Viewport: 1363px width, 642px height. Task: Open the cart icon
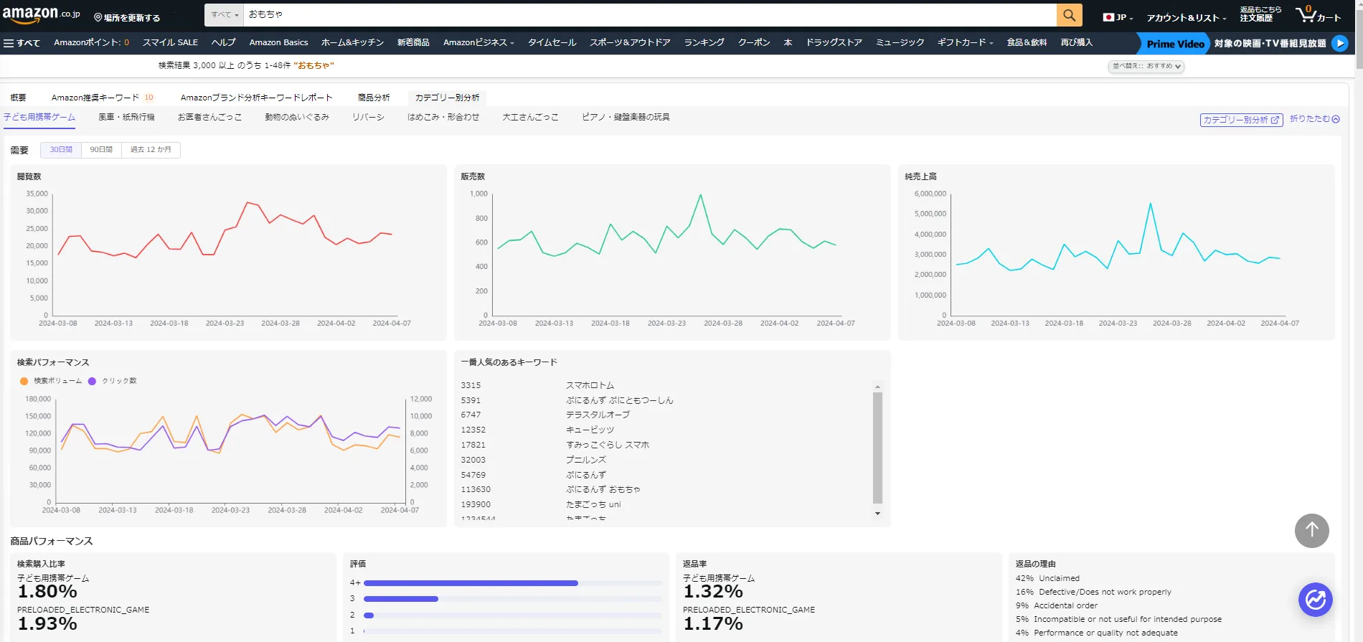[x=1318, y=14]
